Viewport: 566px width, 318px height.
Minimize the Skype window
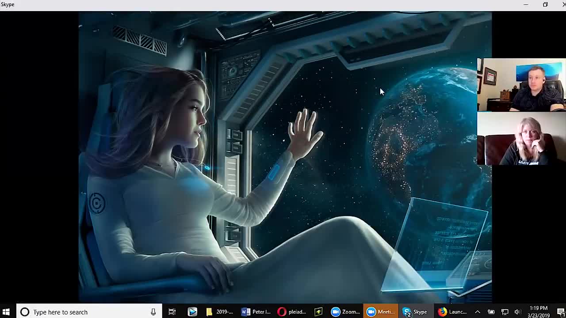pyautogui.click(x=526, y=4)
